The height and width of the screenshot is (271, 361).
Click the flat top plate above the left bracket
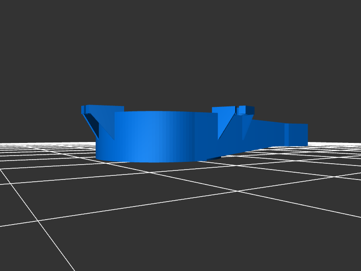[x=105, y=108]
